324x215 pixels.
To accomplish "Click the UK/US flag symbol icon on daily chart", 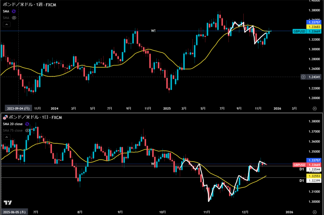I will 5,117.
